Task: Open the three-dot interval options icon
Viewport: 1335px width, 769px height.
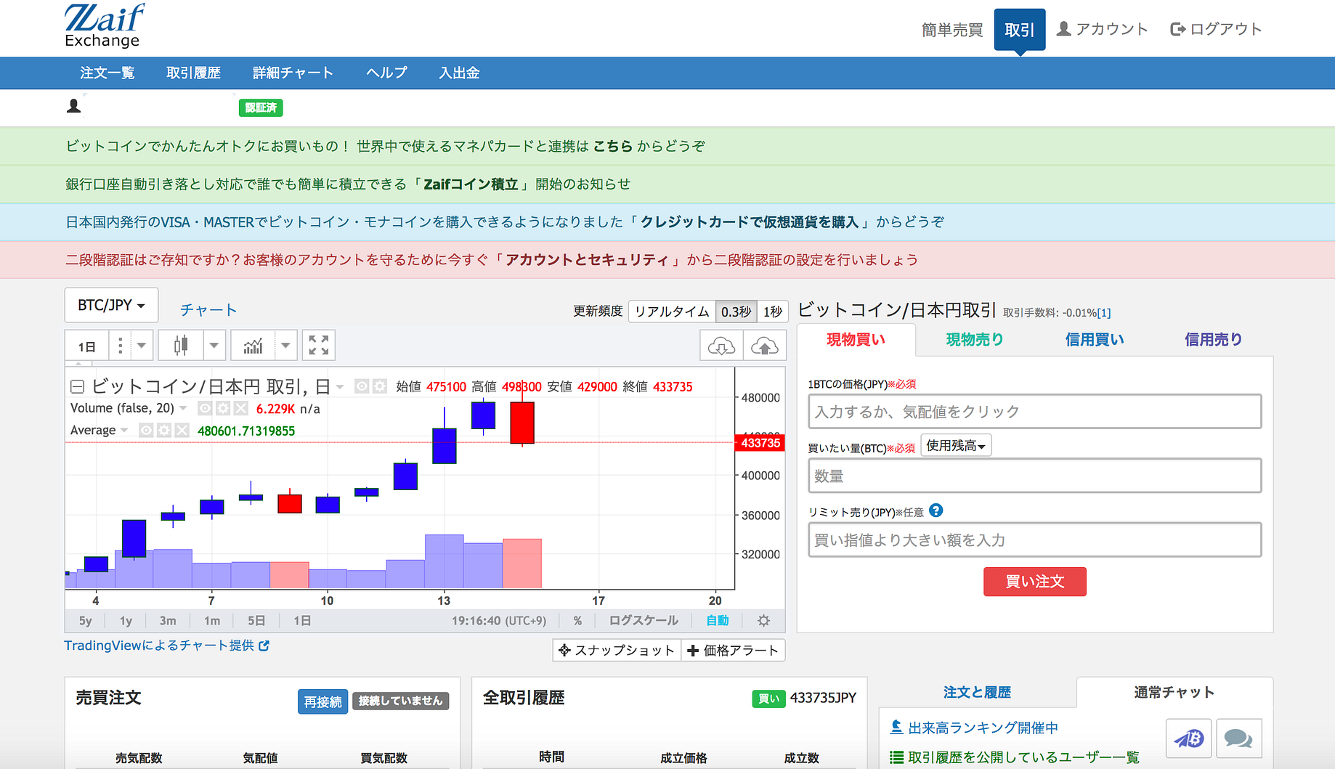Action: point(120,346)
